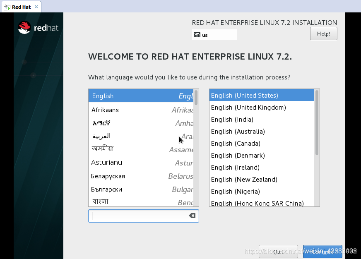
Task: Click the Quit button
Action: pyautogui.click(x=278, y=252)
